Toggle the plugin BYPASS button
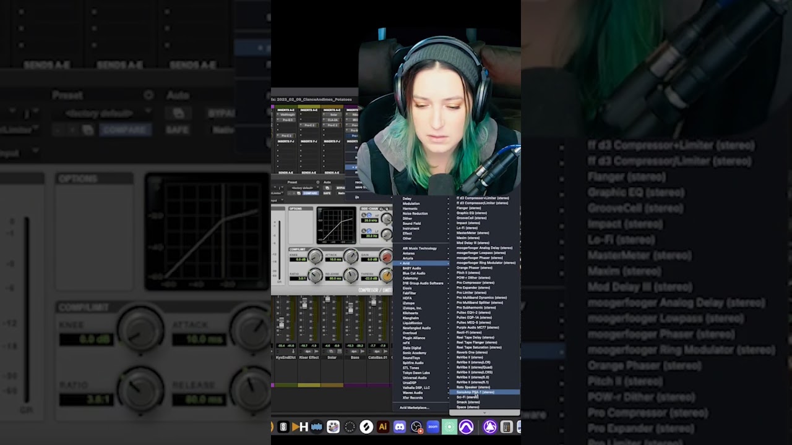This screenshot has height=445, width=792. 342,188
